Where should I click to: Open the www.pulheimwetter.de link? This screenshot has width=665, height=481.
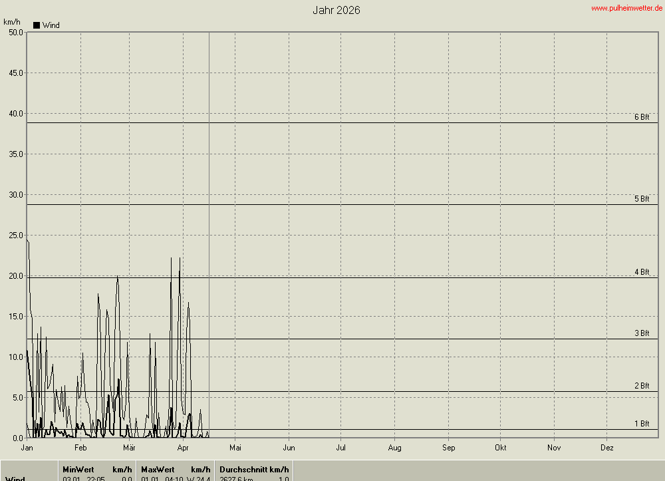pyautogui.click(x=626, y=8)
